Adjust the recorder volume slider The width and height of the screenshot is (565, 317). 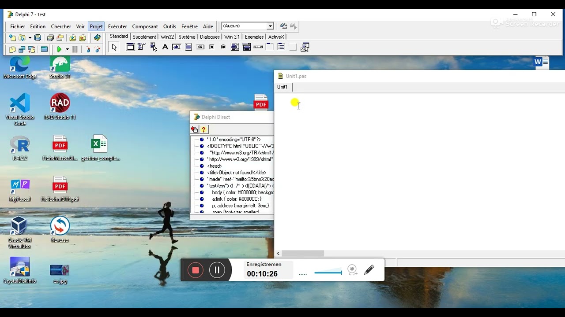[328, 273]
